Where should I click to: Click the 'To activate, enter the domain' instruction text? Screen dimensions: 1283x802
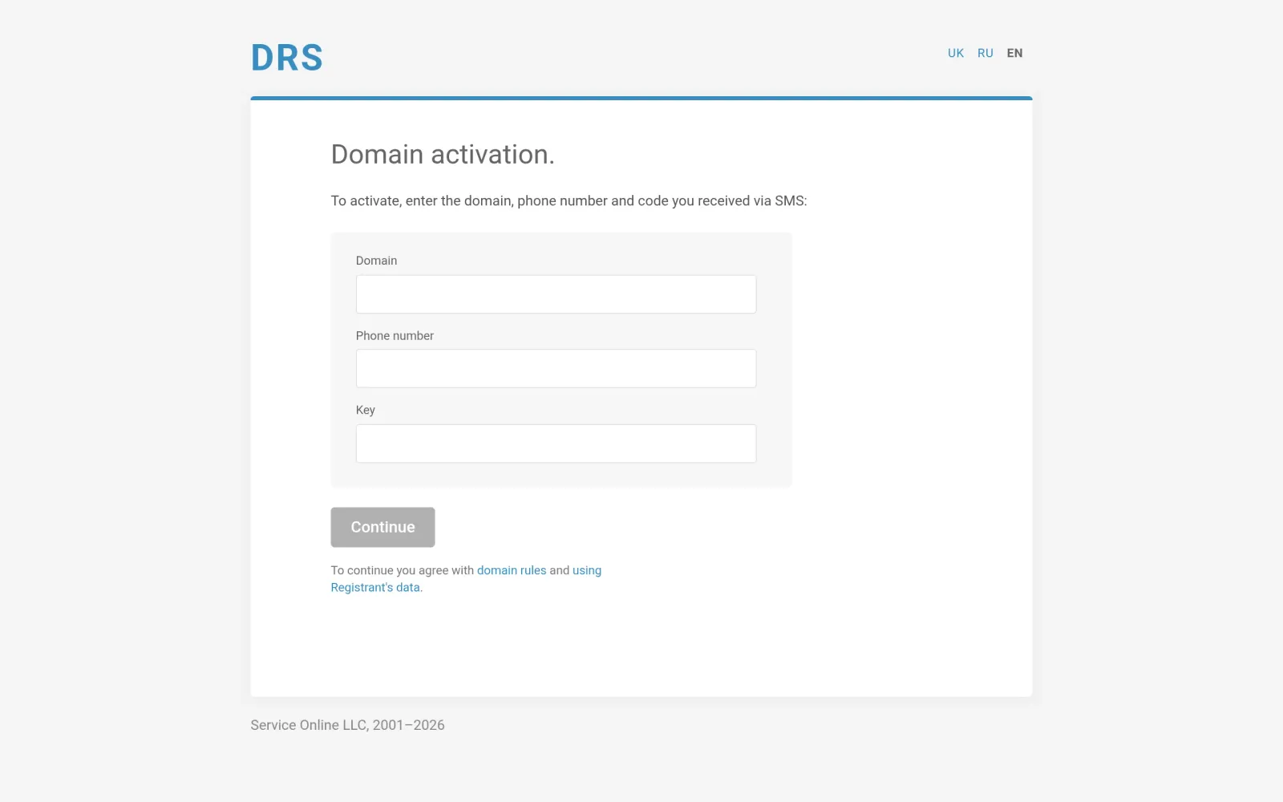[569, 200]
